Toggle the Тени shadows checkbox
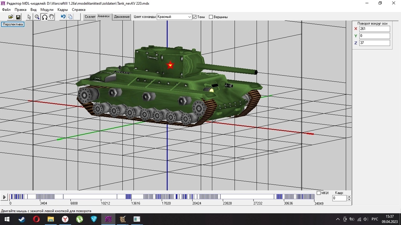 (195, 17)
